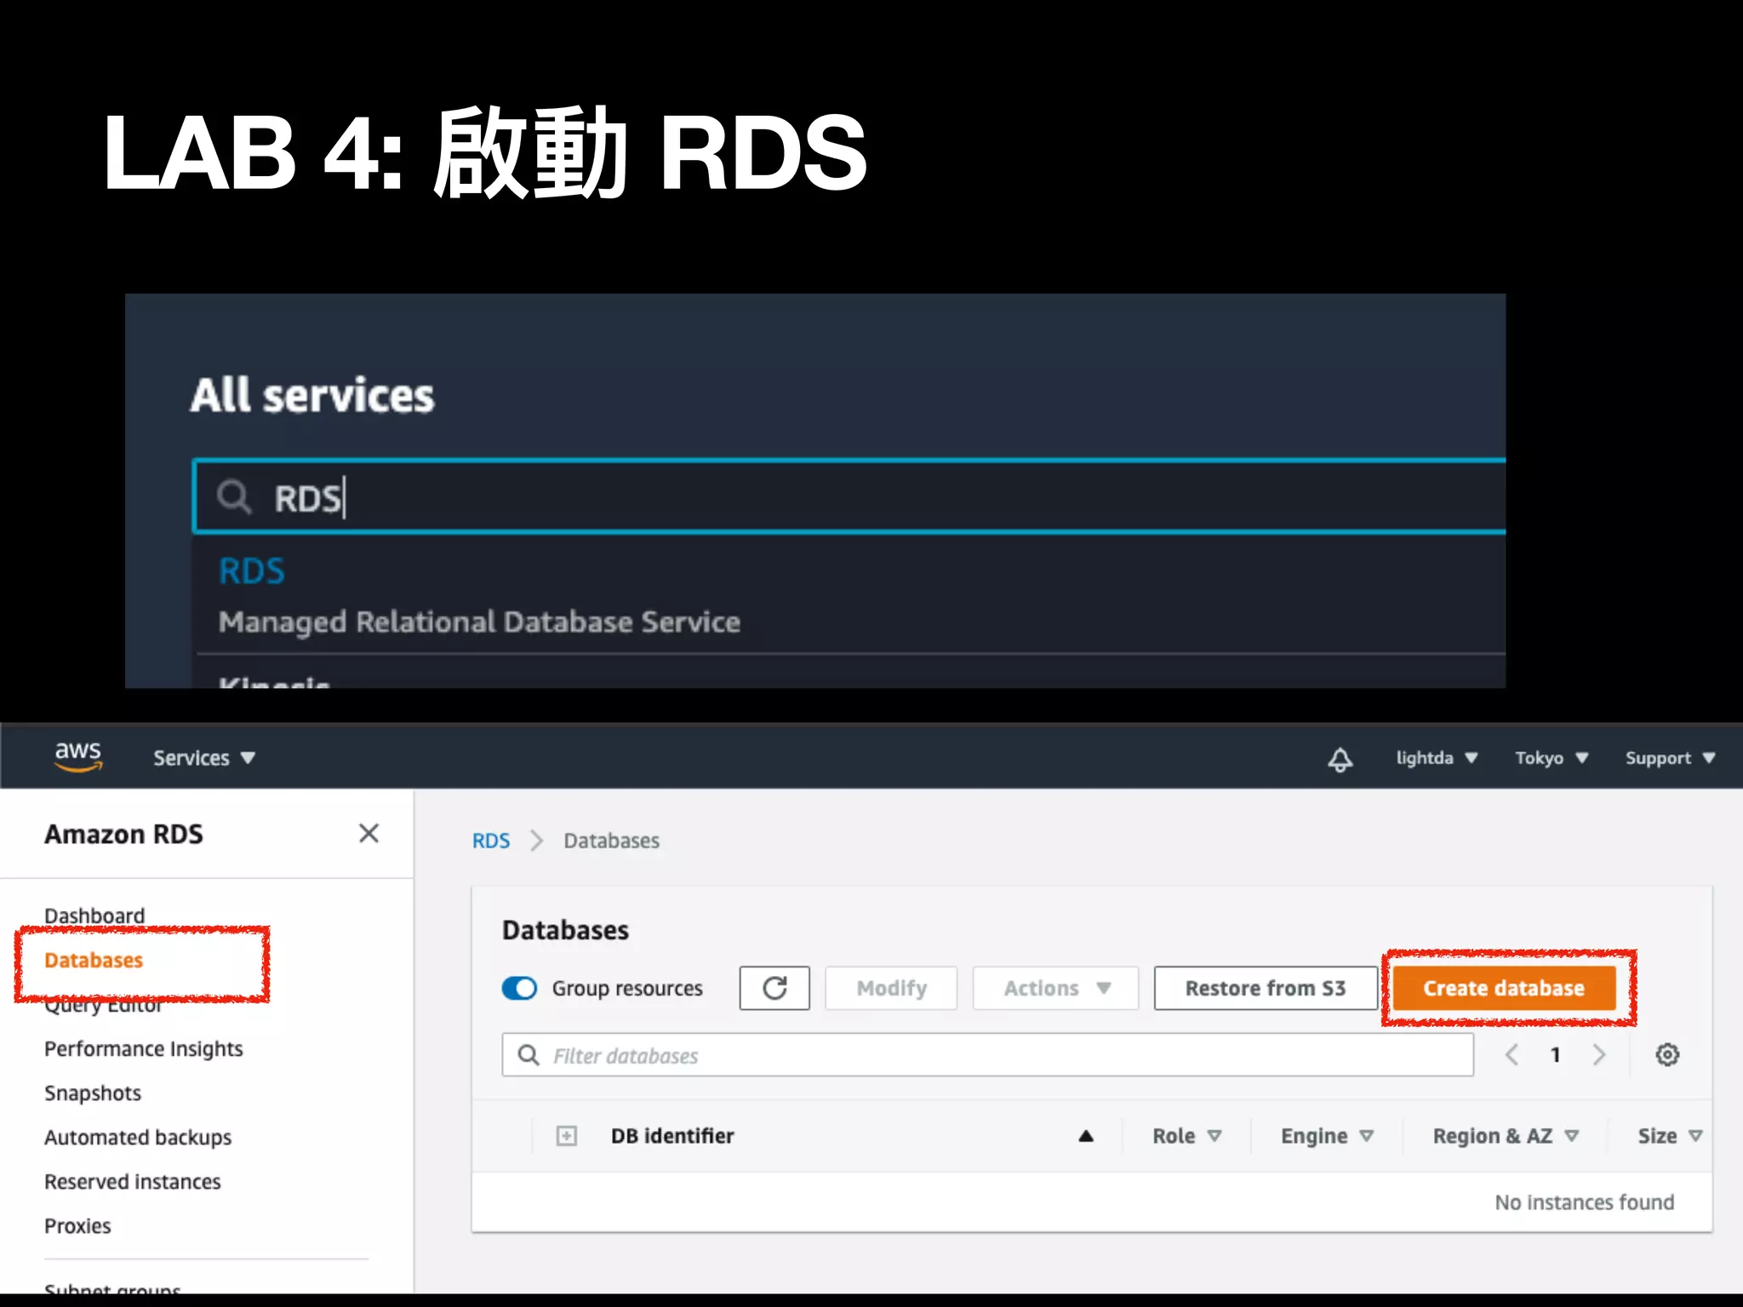Sort by Region & AZ column

[x=1506, y=1136]
